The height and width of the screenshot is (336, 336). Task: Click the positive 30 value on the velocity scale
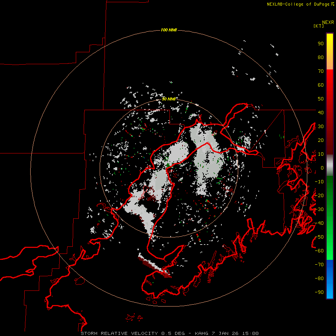point(321,127)
